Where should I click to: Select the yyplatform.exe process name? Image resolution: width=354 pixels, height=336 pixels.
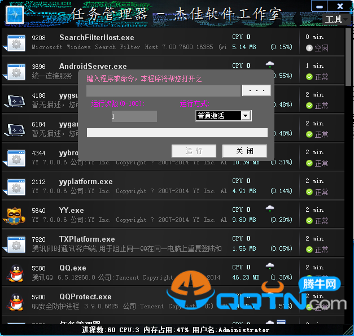86,182
